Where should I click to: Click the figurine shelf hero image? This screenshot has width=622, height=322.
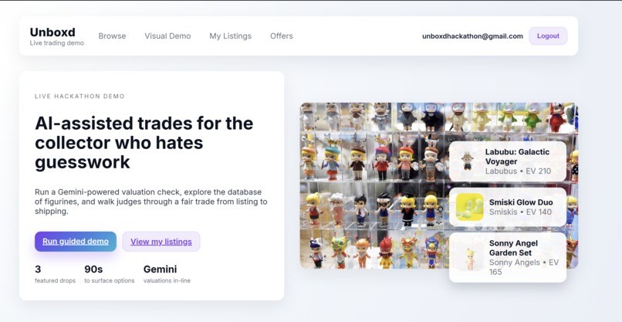[x=374, y=185]
